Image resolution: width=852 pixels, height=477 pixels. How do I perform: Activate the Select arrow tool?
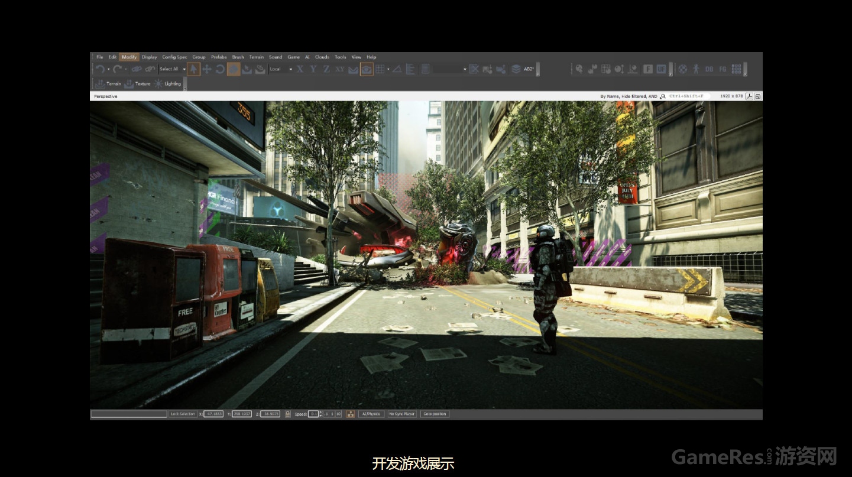[x=193, y=69]
